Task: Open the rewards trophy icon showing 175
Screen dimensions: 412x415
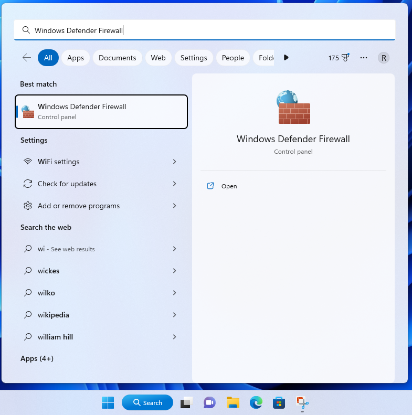Action: [x=345, y=57]
